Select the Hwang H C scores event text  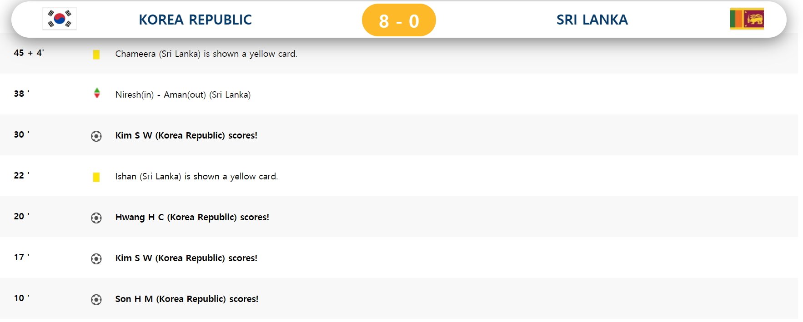coord(192,217)
